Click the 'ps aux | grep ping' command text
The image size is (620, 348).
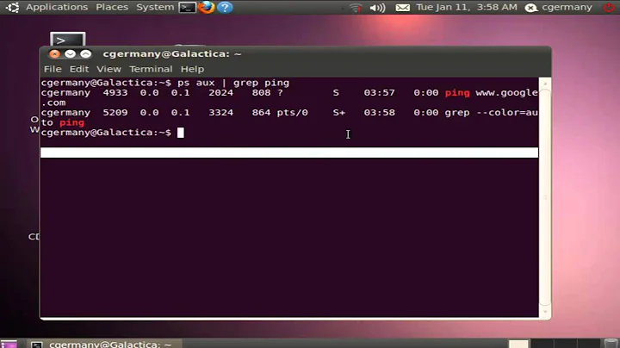coord(233,83)
